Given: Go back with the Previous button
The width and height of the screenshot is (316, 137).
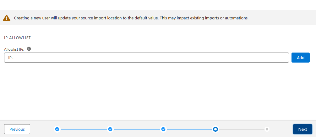Looking at the screenshot, I should click(x=17, y=129).
